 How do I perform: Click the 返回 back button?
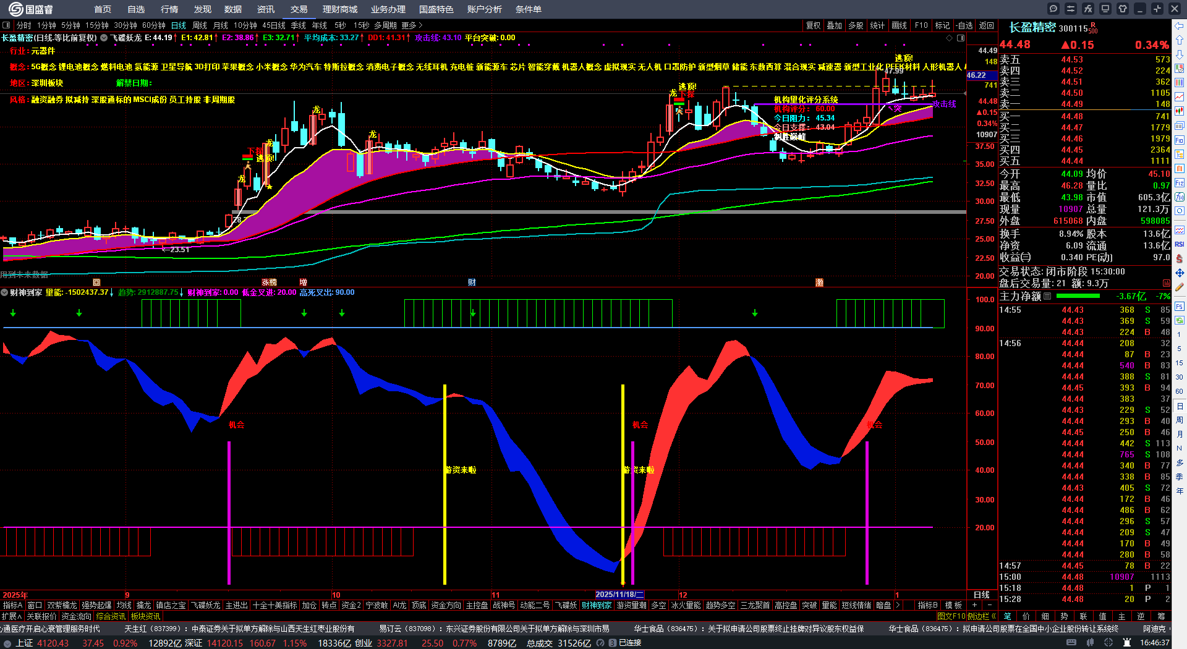pos(987,25)
